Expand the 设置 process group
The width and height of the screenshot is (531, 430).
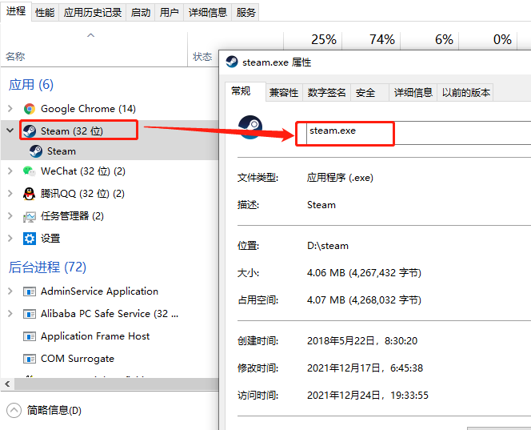click(x=10, y=239)
